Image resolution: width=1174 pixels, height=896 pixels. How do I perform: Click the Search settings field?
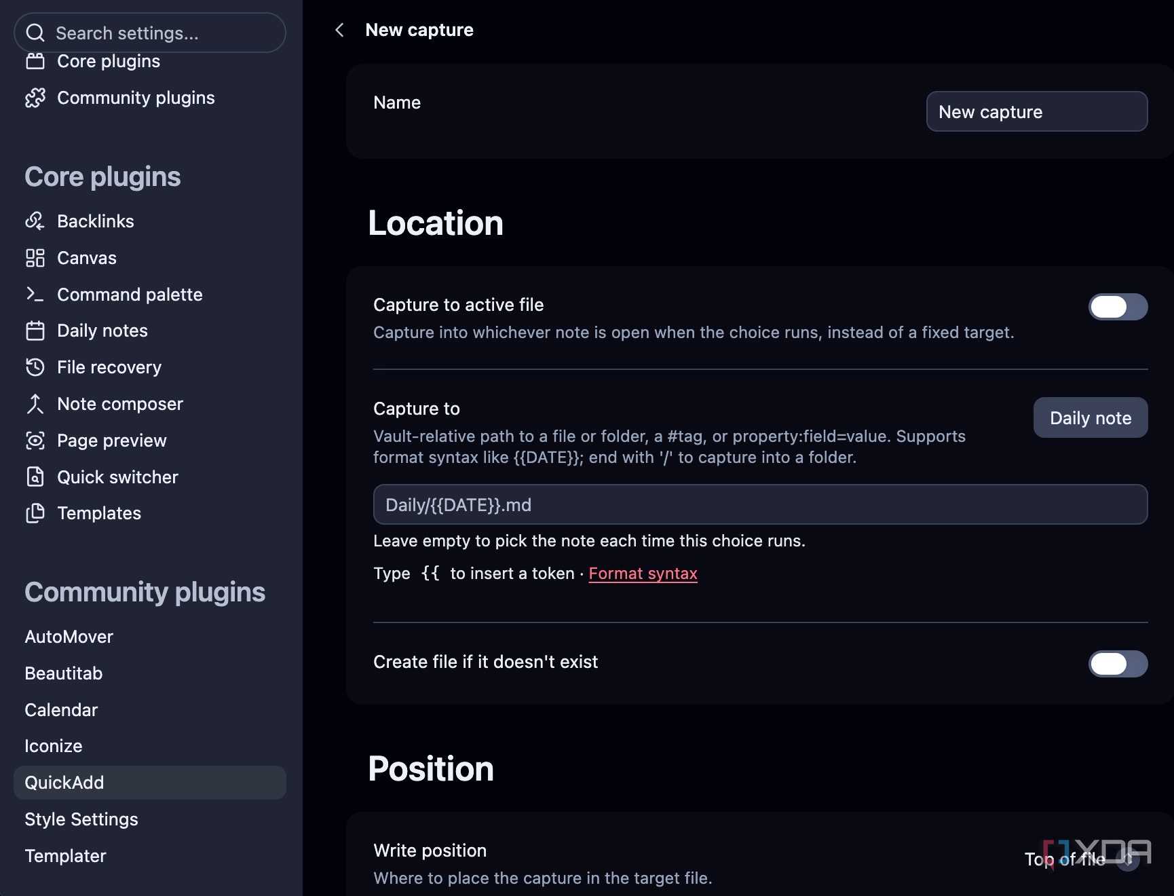click(x=150, y=33)
